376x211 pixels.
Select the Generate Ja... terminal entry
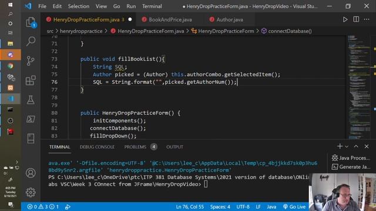tap(351, 166)
